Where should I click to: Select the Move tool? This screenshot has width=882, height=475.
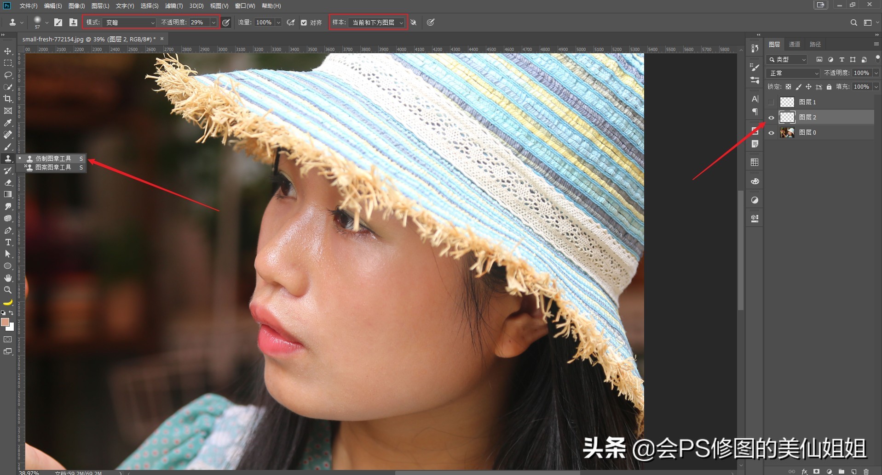(8, 51)
